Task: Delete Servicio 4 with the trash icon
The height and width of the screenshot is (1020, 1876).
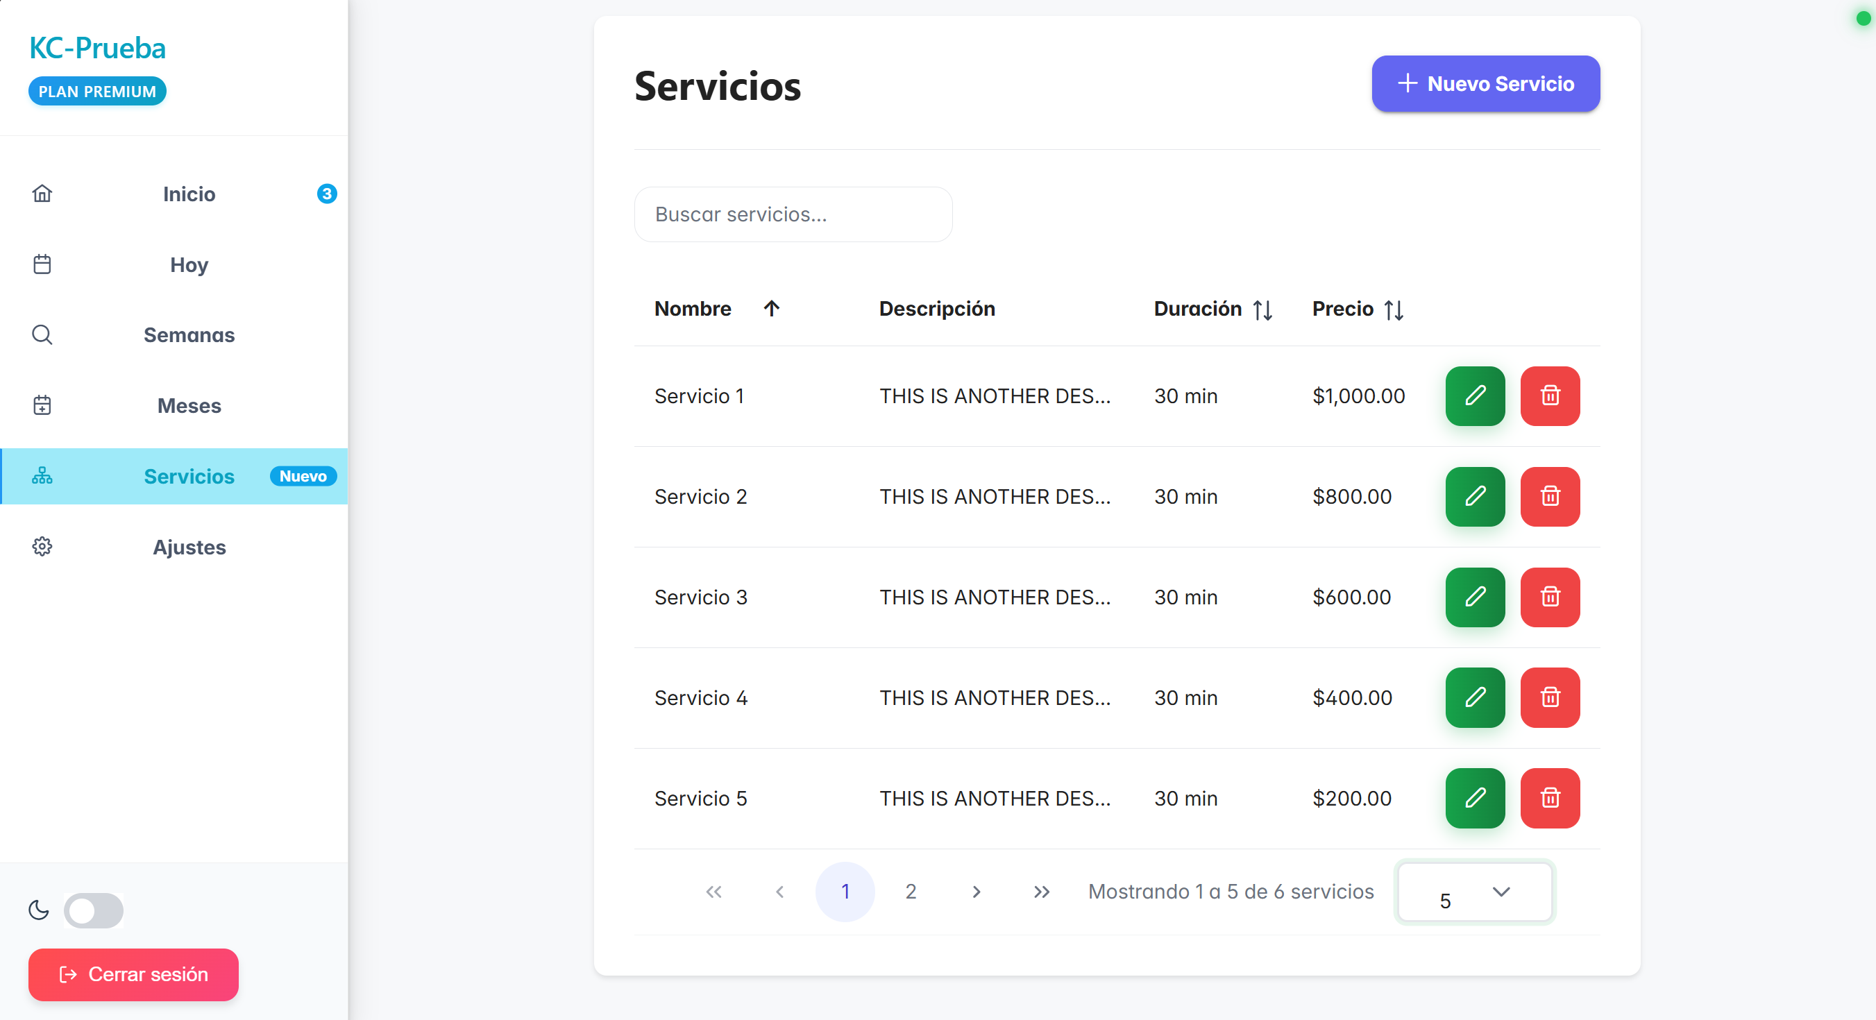Action: [x=1549, y=697]
